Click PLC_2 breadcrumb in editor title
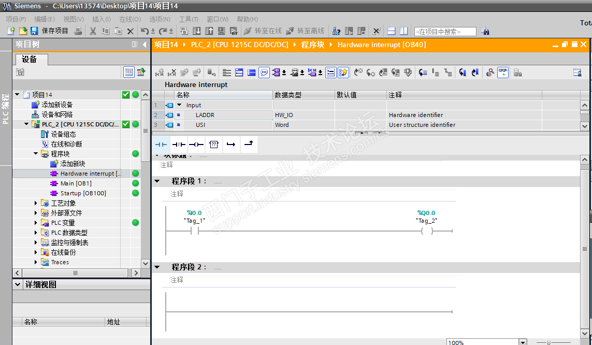Screen dimensions: 592x345 [239, 45]
